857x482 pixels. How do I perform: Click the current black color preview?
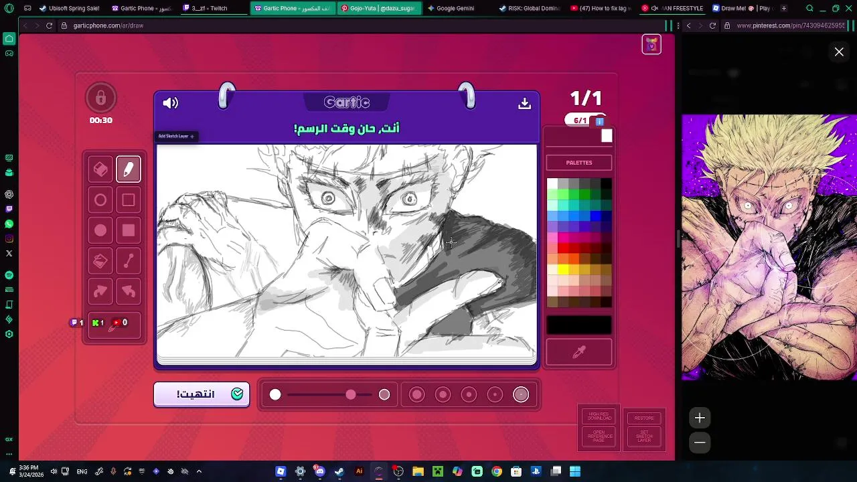pos(579,325)
